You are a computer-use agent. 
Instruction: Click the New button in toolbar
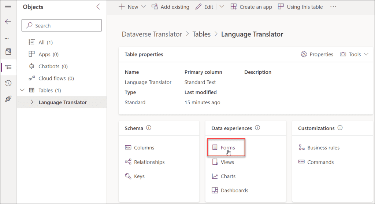(129, 7)
